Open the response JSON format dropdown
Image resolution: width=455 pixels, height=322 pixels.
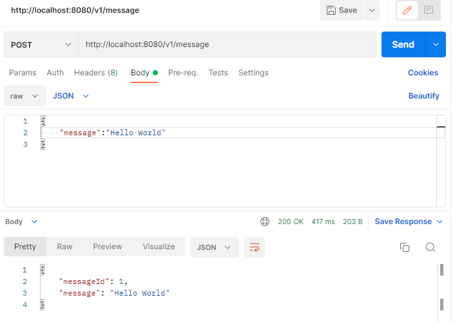tap(214, 247)
